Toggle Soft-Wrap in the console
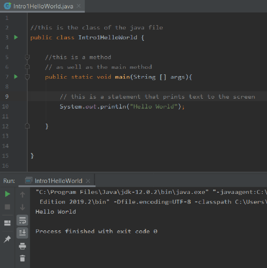This screenshot has width=267, height=268. 23,221
